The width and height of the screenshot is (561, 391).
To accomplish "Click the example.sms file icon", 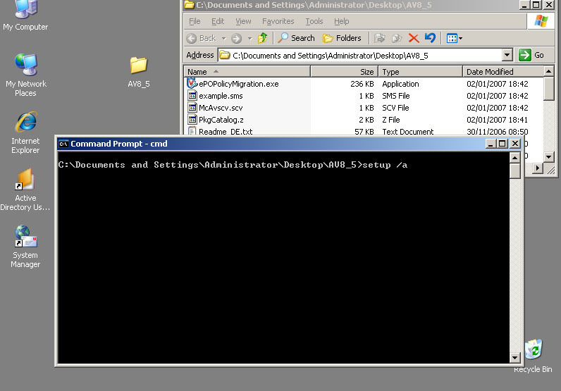I will point(192,96).
